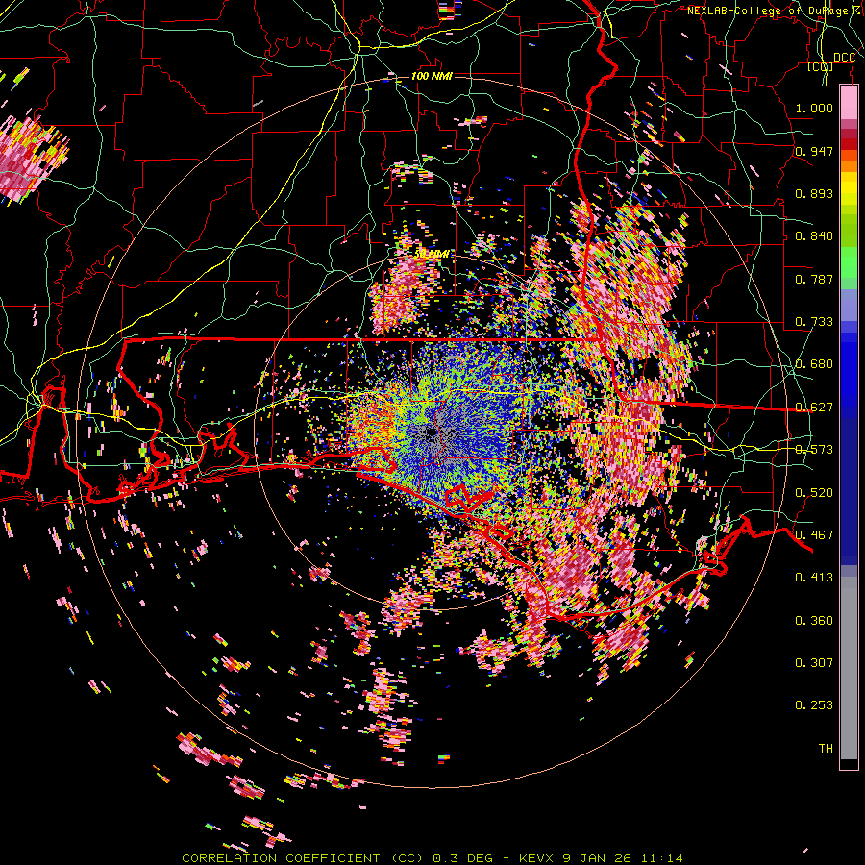Pick the light pink band beside 1.000
The image size is (865, 865).
click(849, 103)
